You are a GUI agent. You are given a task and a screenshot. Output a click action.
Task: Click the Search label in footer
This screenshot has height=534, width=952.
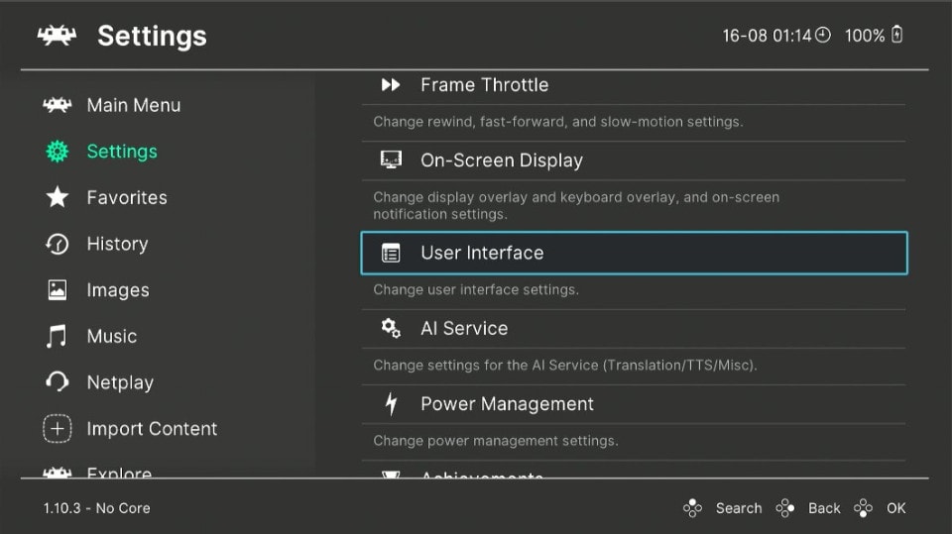click(738, 508)
